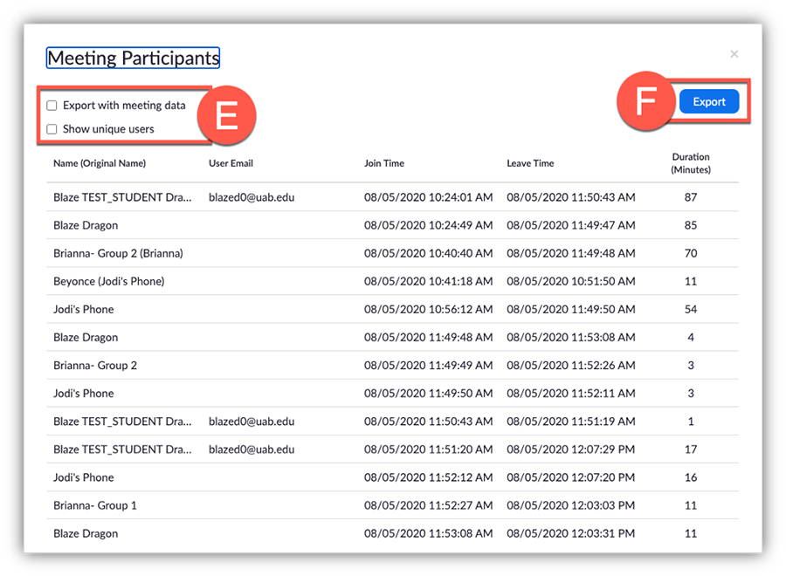This screenshot has height=576, width=786.
Task: Select the Brianna- Group 2 (Brianna) row
Action: [118, 253]
